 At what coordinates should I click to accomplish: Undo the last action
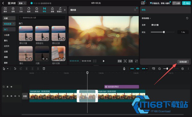(x=15, y=69)
